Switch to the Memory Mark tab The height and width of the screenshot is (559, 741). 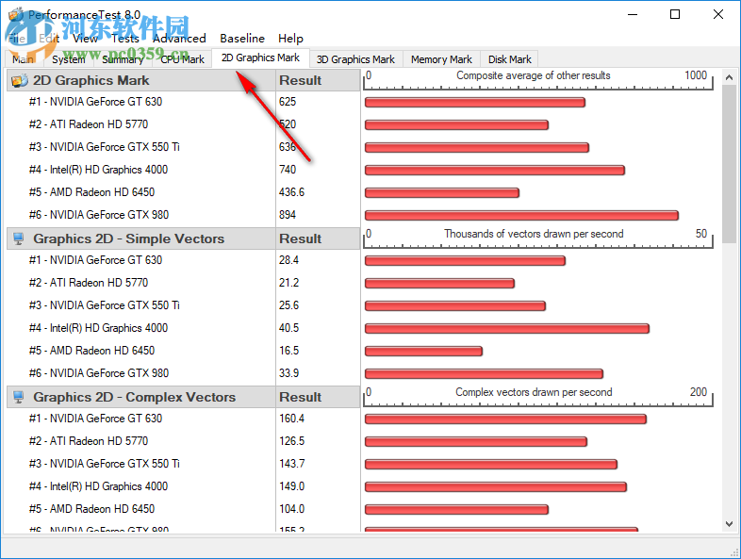tap(441, 59)
